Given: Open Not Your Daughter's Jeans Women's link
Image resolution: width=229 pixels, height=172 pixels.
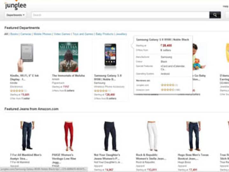Looking at the screenshot, I should point(107,157).
